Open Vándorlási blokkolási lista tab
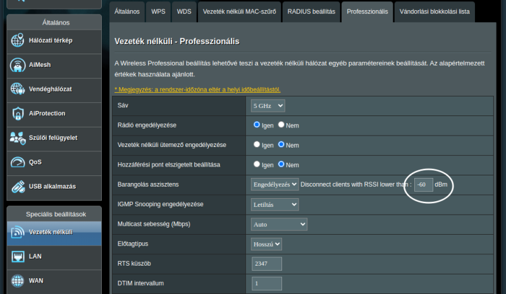The height and width of the screenshot is (294, 506). coord(435,11)
